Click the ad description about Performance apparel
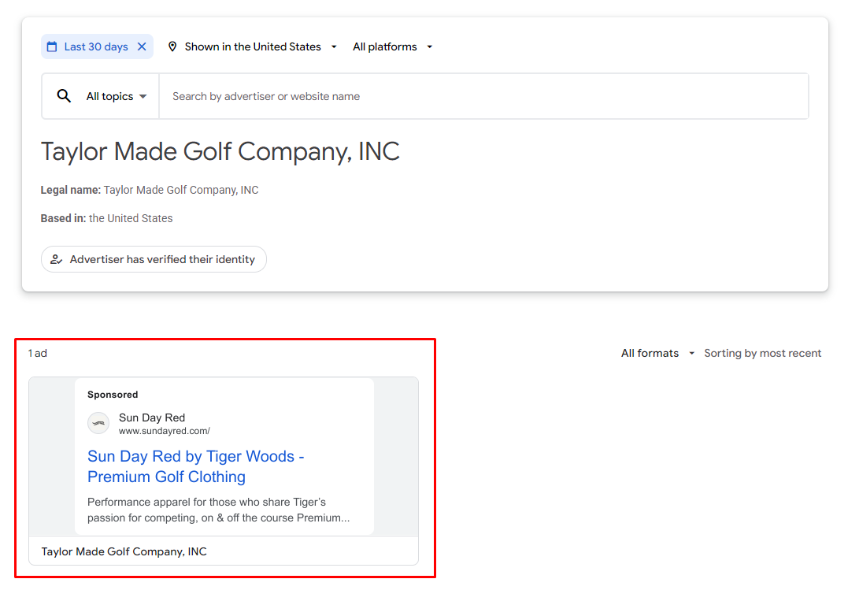Image resolution: width=848 pixels, height=590 pixels. click(218, 510)
